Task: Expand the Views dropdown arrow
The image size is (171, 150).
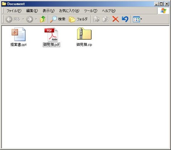Action: [141, 19]
